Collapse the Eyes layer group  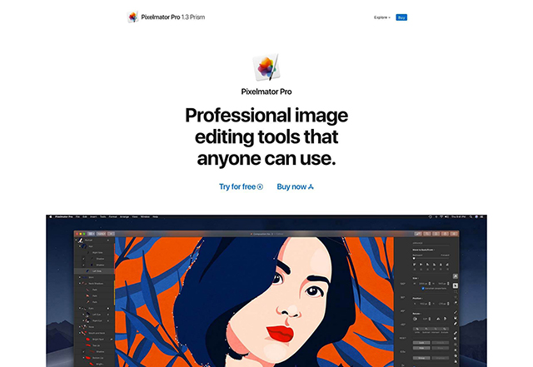[80, 308]
